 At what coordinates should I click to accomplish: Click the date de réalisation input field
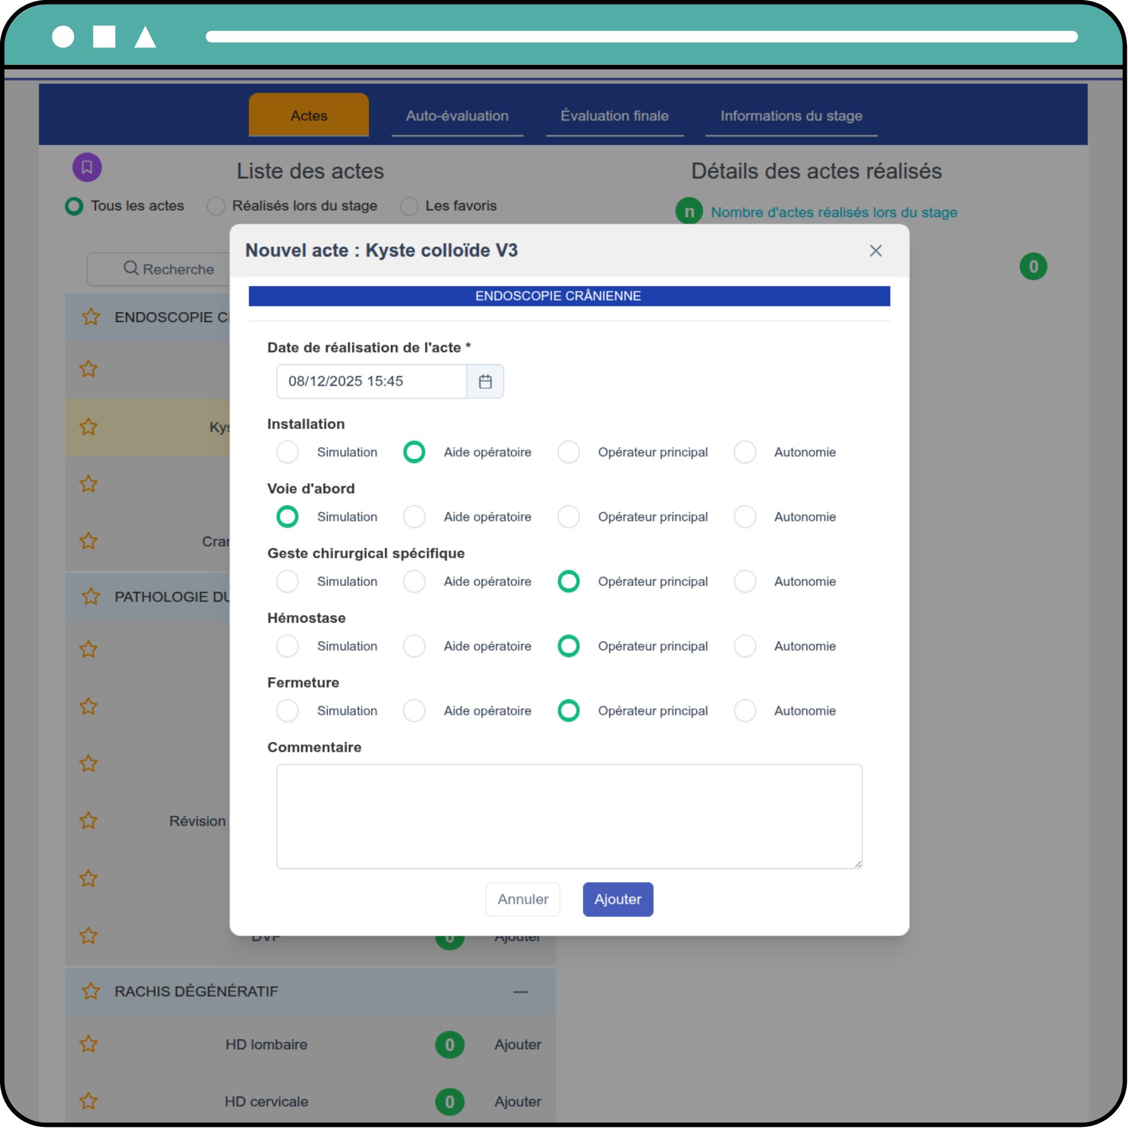tap(371, 381)
